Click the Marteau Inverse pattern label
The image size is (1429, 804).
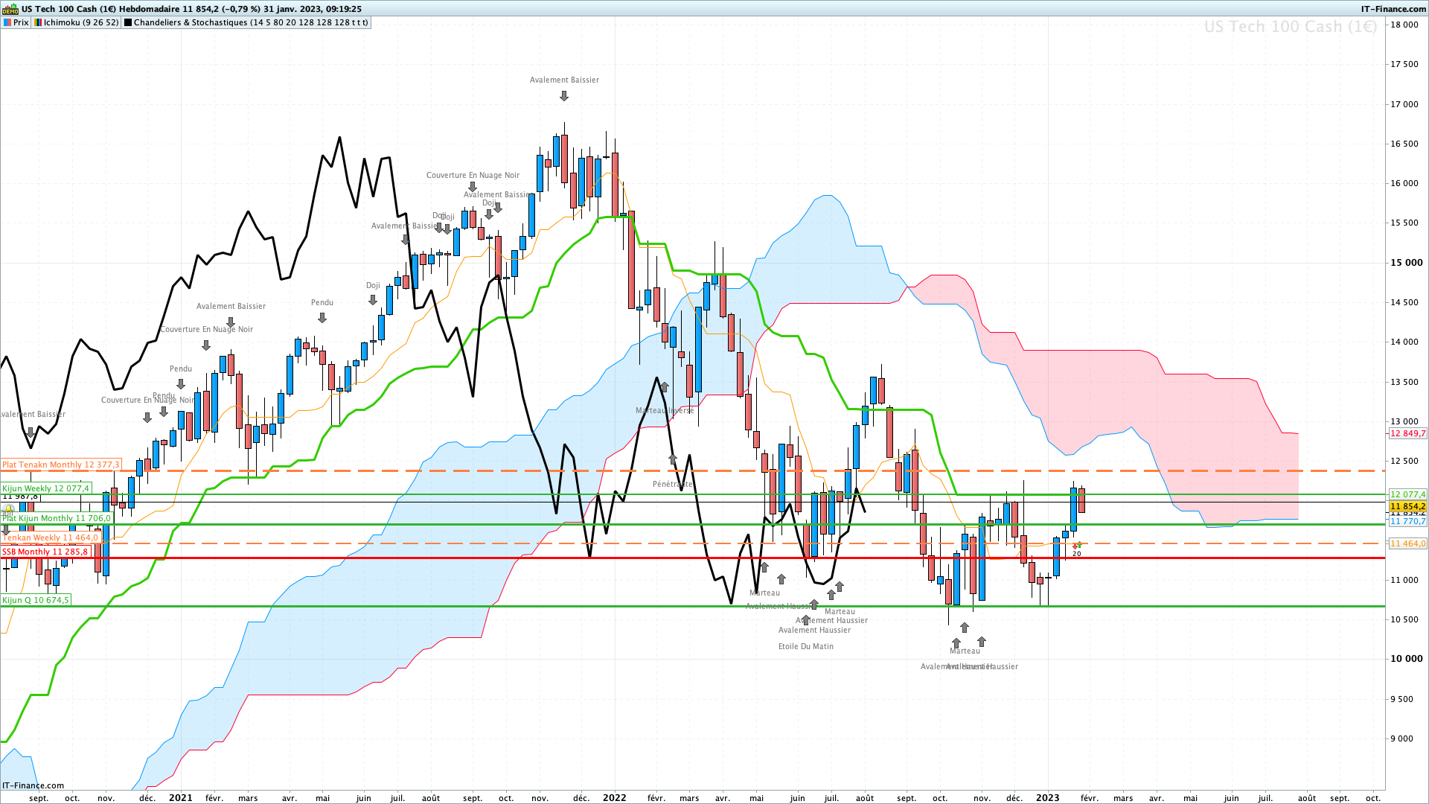click(665, 410)
